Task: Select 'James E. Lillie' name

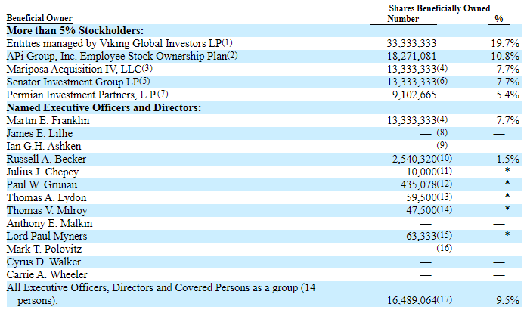Action: tap(39, 134)
